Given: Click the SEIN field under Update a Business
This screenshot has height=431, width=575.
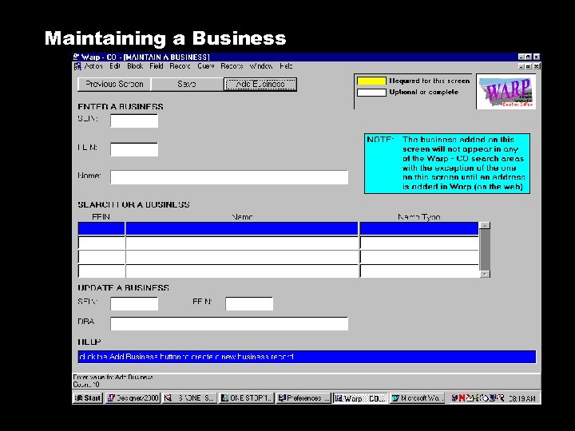Looking at the screenshot, I should coord(134,303).
